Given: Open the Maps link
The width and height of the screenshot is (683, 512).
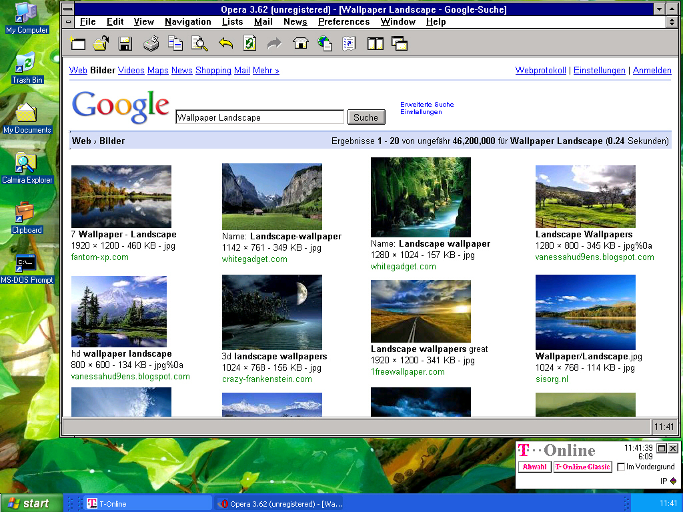Looking at the screenshot, I should (x=157, y=70).
